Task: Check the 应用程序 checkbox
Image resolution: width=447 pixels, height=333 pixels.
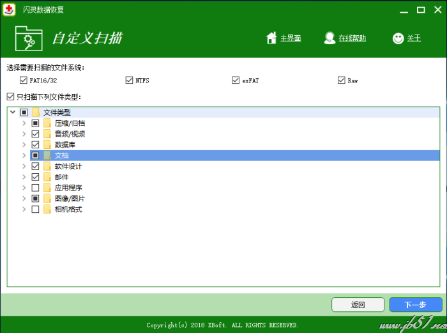Action: pyautogui.click(x=36, y=188)
